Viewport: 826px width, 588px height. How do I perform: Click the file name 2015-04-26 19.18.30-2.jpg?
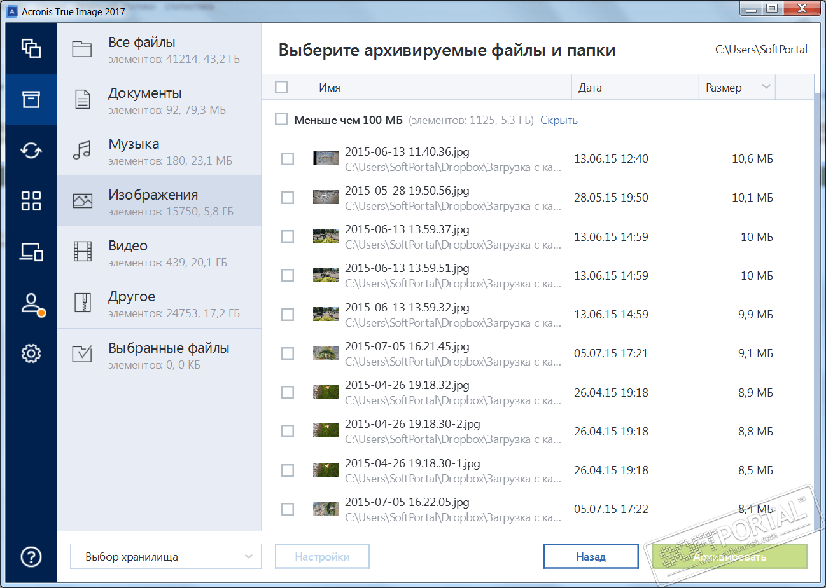click(x=412, y=424)
